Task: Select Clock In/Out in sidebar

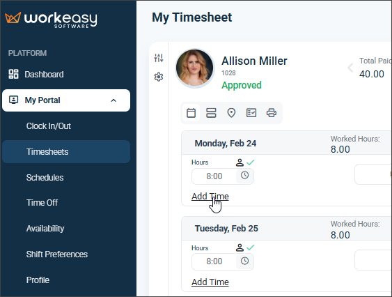Action: point(49,126)
